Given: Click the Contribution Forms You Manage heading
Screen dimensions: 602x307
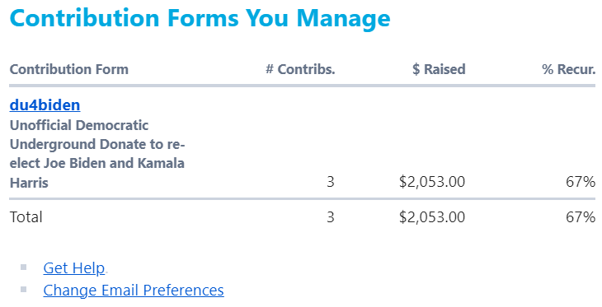Looking at the screenshot, I should click(200, 18).
